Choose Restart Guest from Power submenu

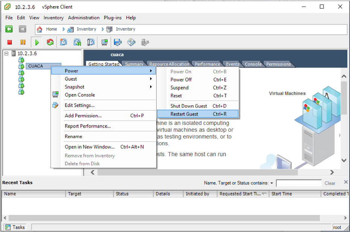point(198,114)
